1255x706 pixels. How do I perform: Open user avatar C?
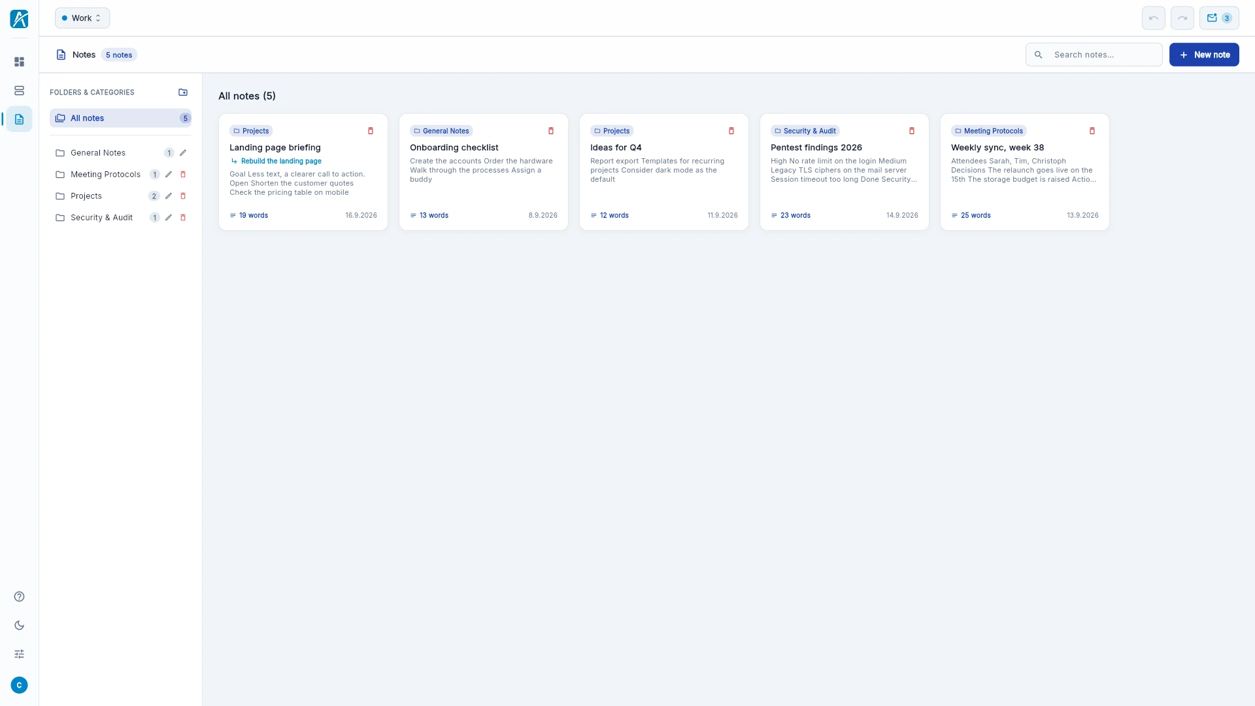coord(19,685)
